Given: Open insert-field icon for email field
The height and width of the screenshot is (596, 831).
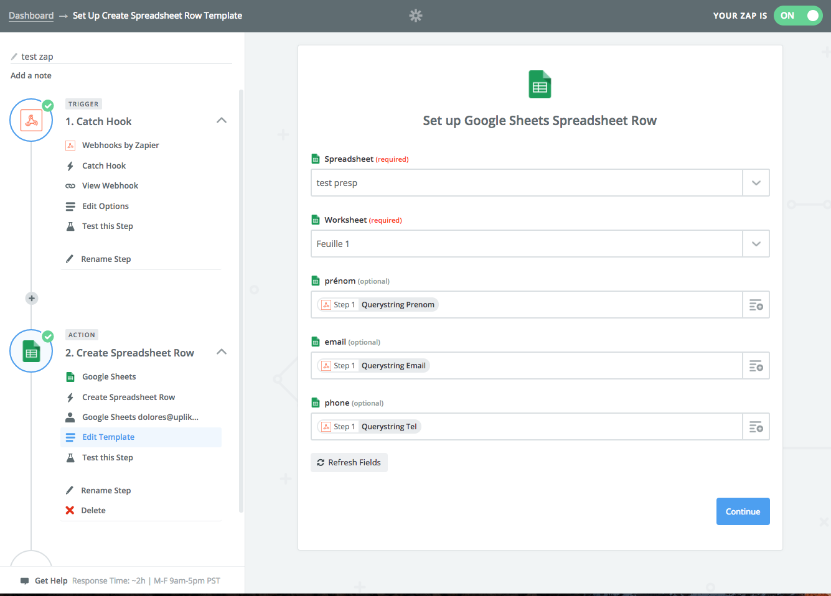Looking at the screenshot, I should pyautogui.click(x=756, y=366).
